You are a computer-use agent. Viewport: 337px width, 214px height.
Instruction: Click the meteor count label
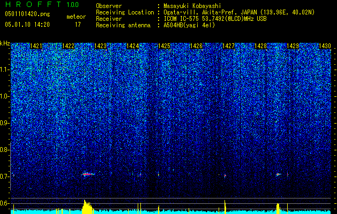coord(76,17)
